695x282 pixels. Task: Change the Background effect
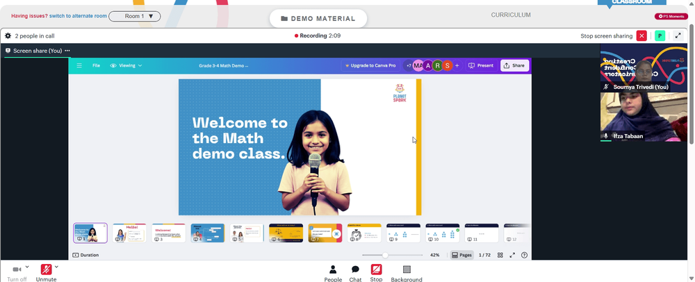coord(407,273)
